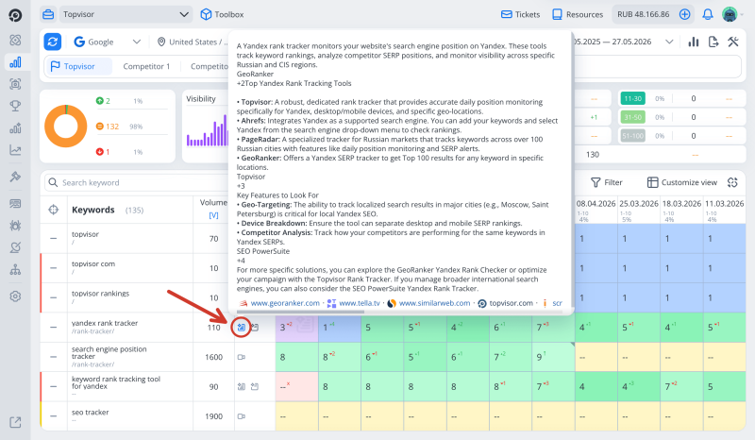This screenshot has height=440, width=755.
Task: Click the video snippet icon in seo tracker row
Action: (242, 416)
